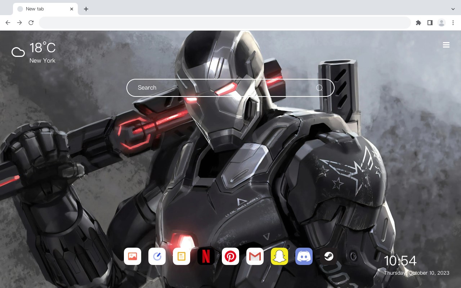
Task: Expand the tab search chevron
Action: click(x=453, y=9)
